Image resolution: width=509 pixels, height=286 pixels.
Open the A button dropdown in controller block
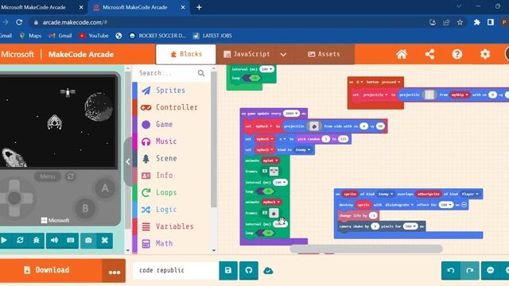(x=359, y=82)
